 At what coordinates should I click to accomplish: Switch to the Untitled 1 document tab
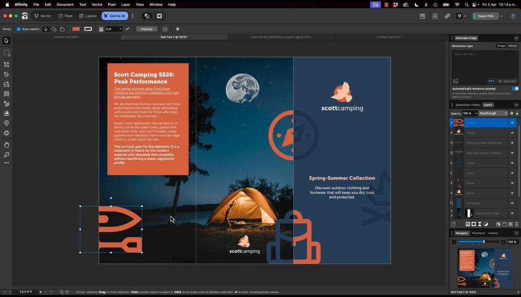click(x=66, y=37)
